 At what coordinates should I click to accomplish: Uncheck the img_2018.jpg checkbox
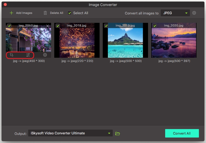[x=58, y=26]
